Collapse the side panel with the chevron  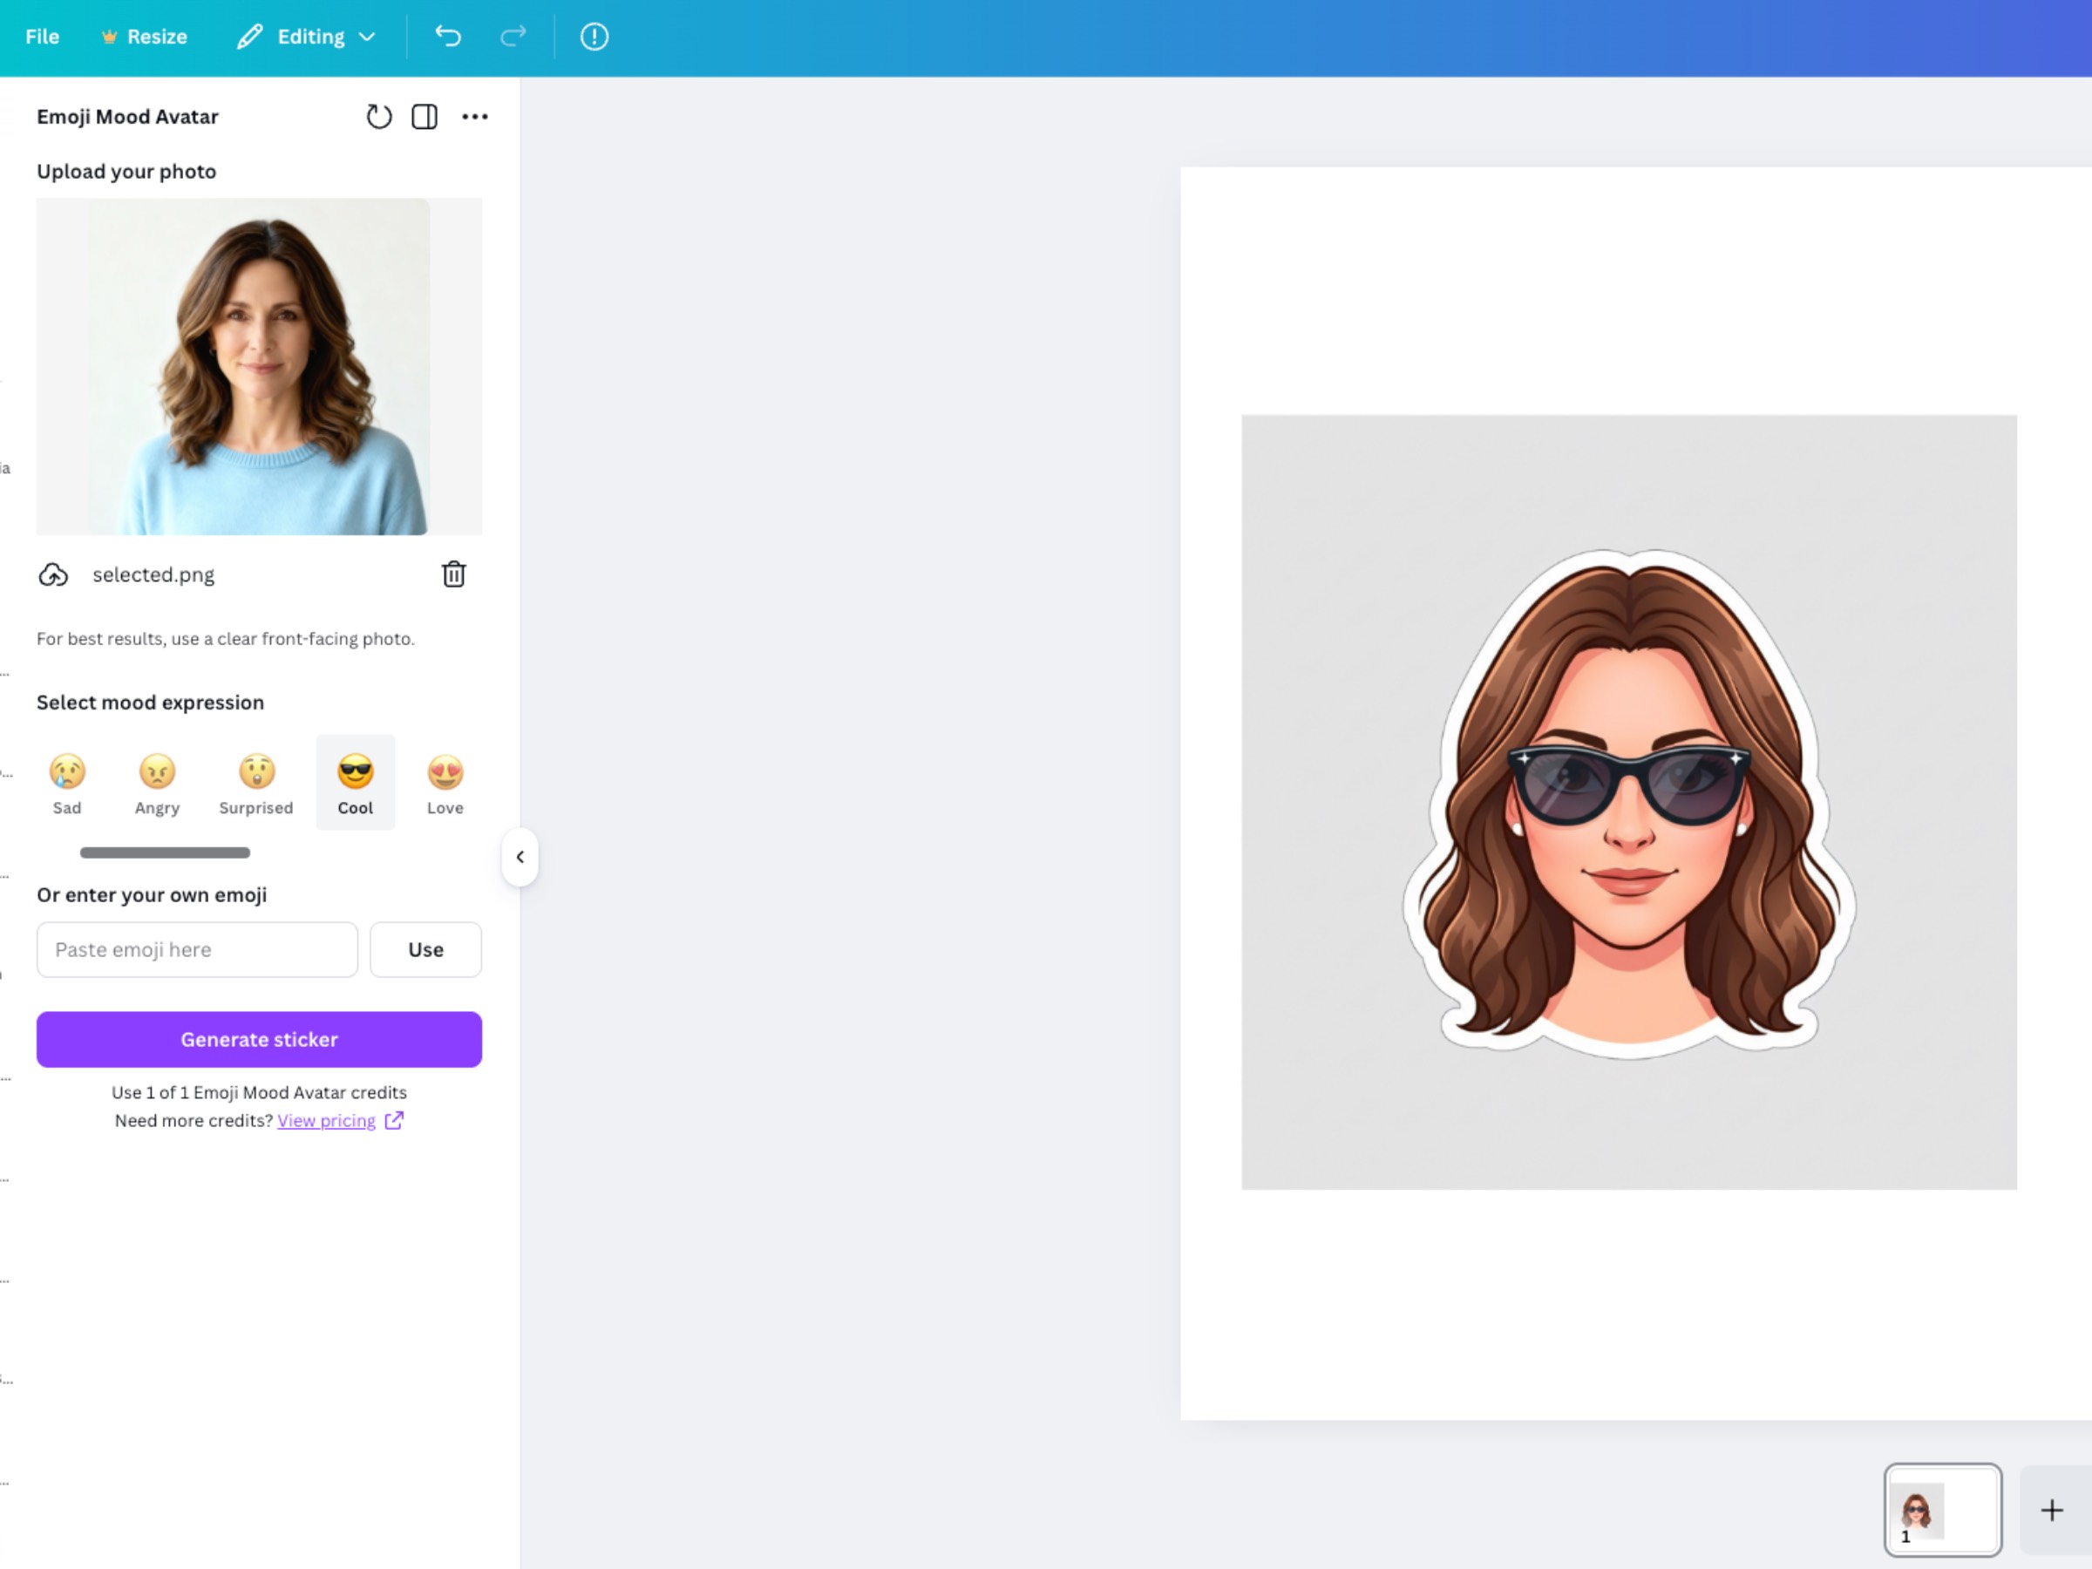pos(520,857)
